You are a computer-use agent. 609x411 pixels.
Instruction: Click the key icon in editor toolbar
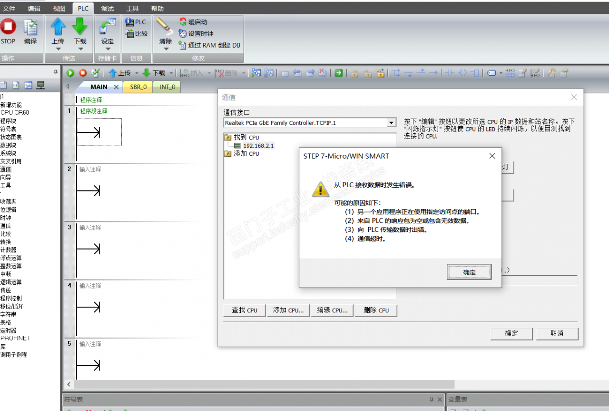tap(551, 73)
